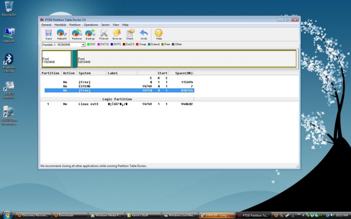This screenshot has height=219, width=351.
Task: Select the teal Extend block in disk map
Action: pos(74,59)
